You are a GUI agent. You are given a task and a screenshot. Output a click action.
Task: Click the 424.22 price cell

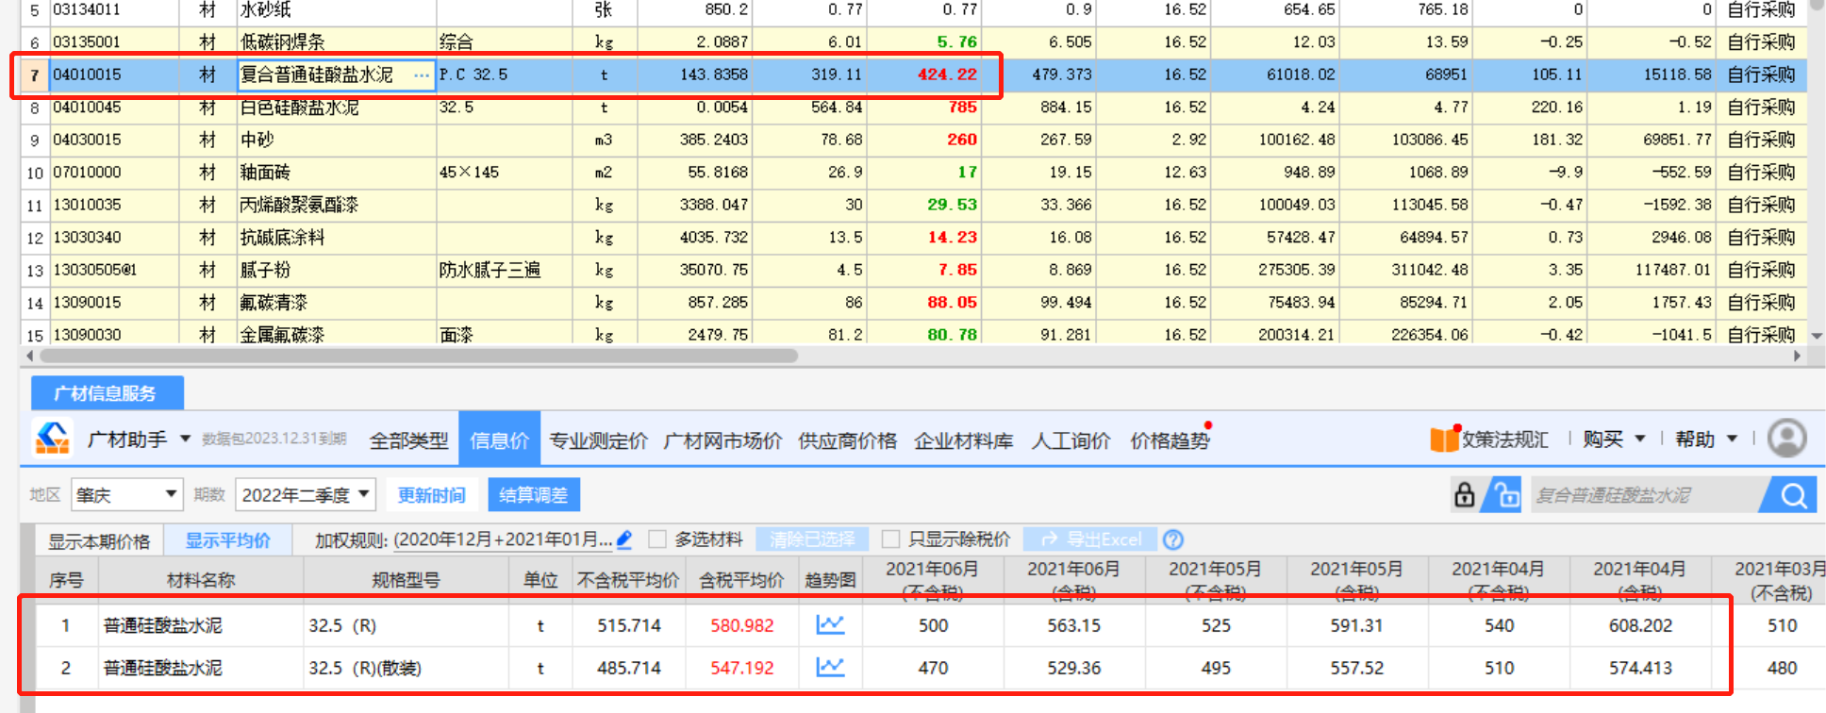coord(924,75)
